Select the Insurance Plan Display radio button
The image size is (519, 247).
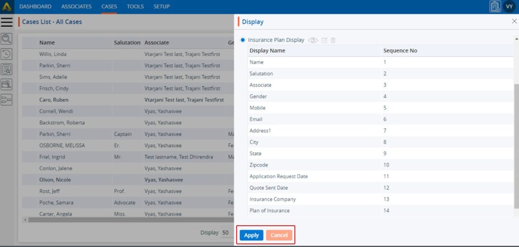(x=243, y=40)
